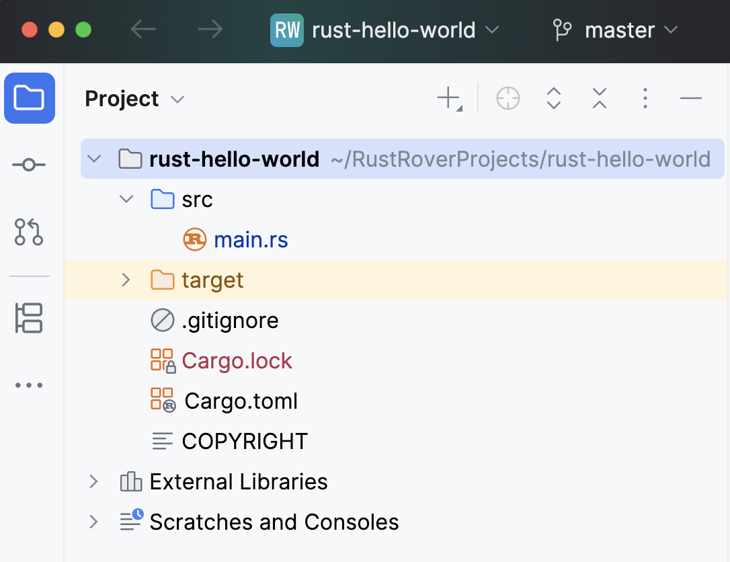The height and width of the screenshot is (562, 730).
Task: Navigate forward with the right arrow
Action: 210,30
